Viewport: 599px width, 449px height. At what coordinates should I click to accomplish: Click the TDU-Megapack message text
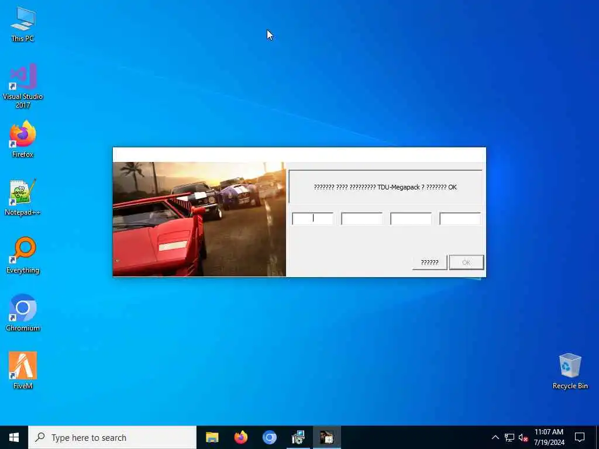coord(385,187)
